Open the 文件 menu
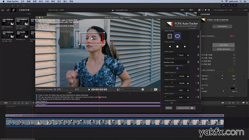 [22, 1]
